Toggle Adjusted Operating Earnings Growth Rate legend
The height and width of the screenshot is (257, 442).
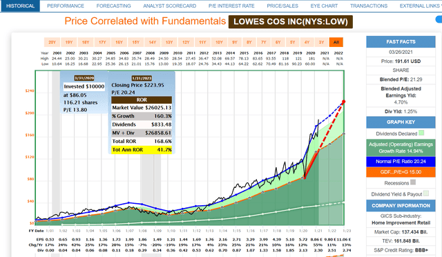click(x=401, y=148)
